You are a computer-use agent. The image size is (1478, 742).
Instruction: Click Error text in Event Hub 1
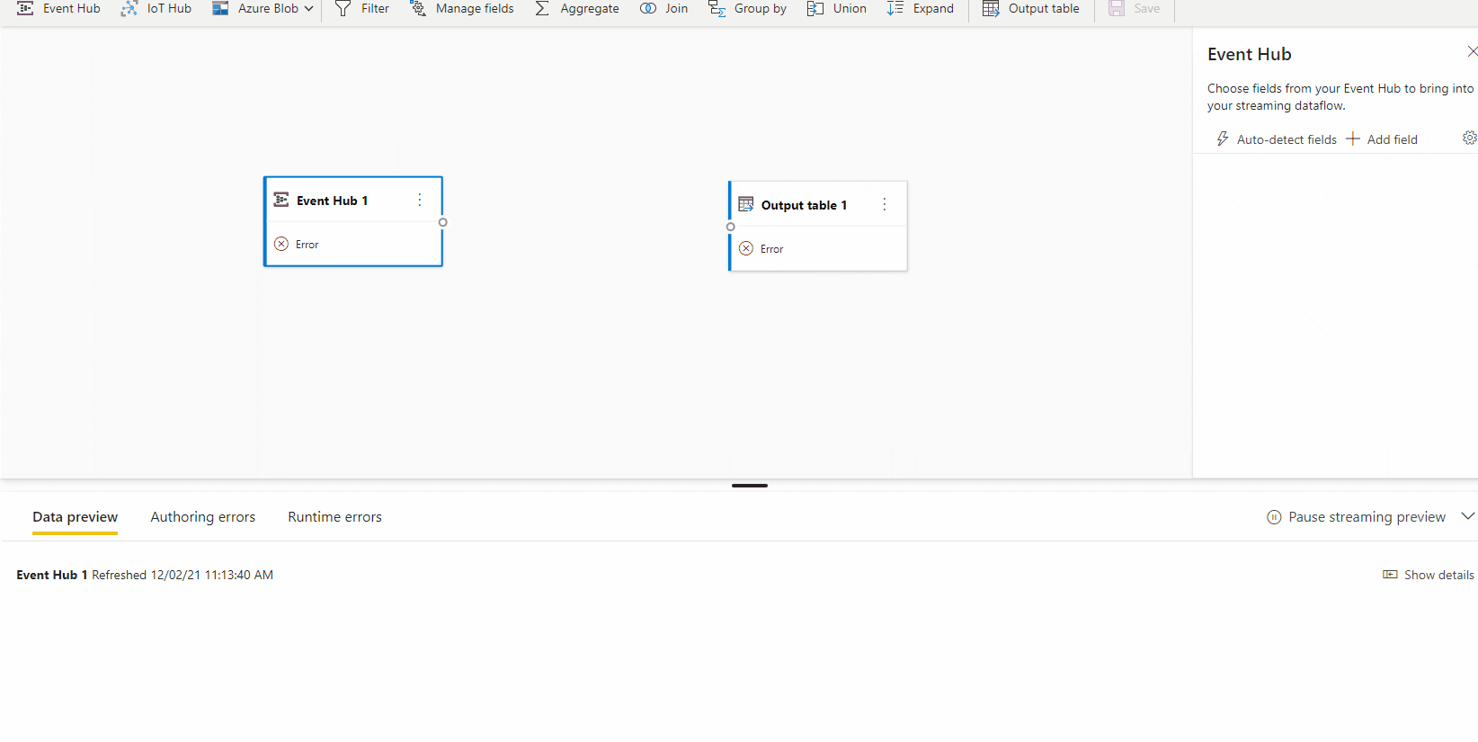(x=307, y=245)
